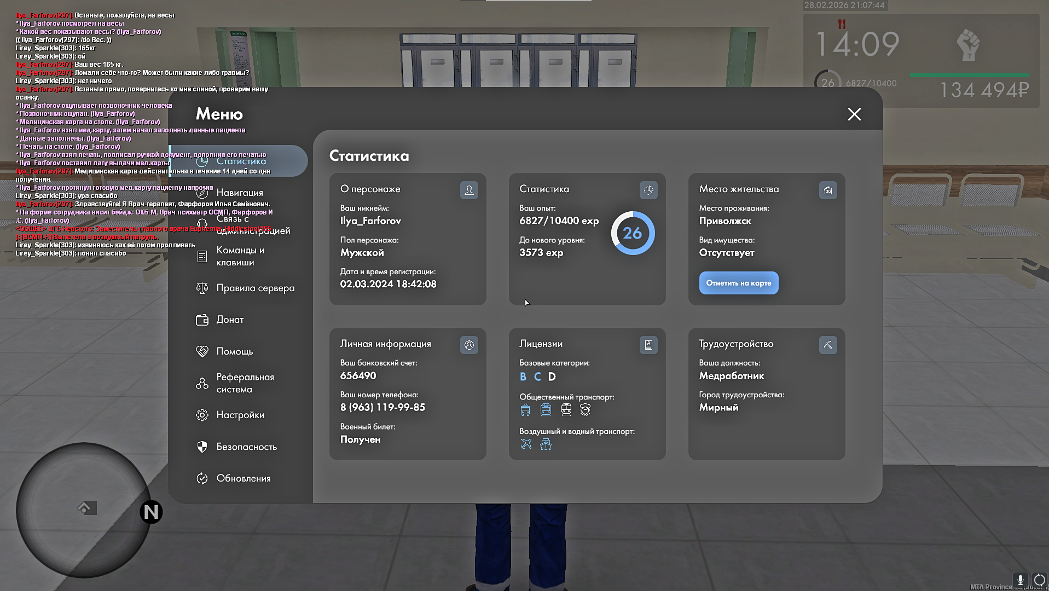Click the level 26 circular progress indicator

633,233
